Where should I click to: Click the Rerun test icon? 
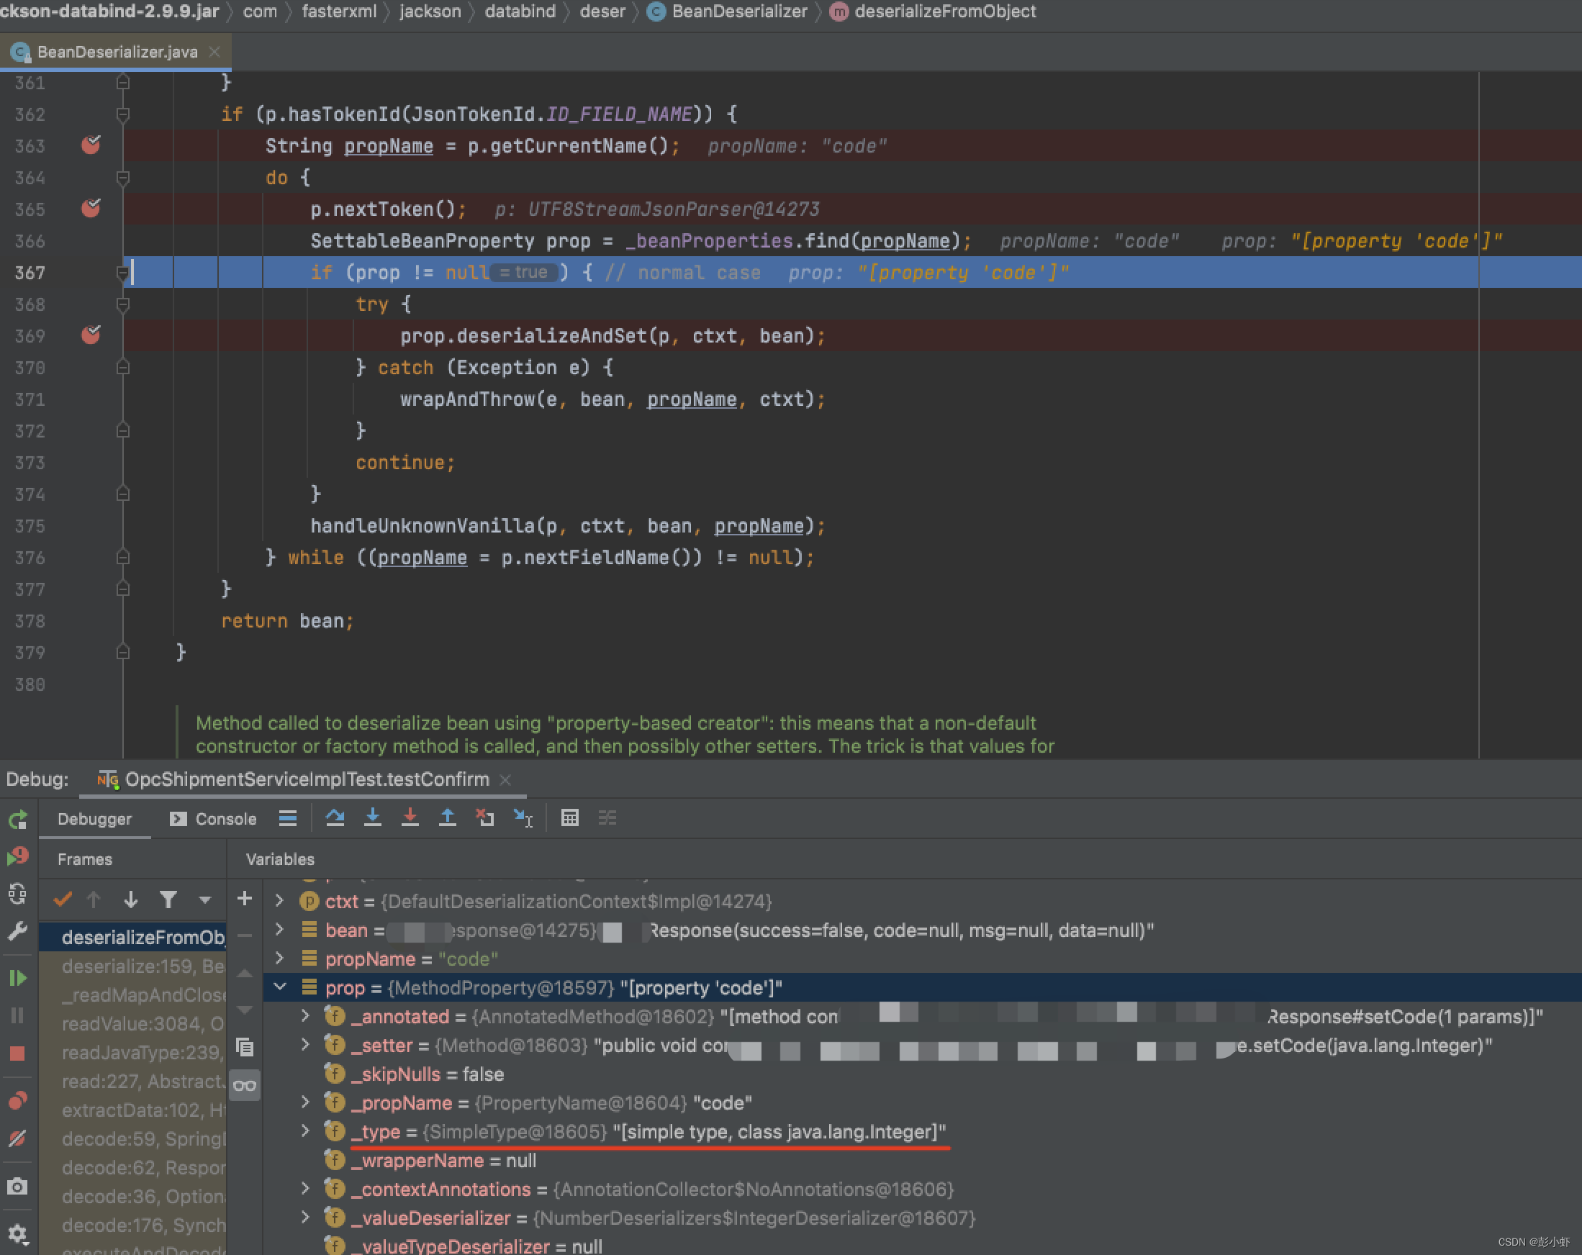[x=17, y=820]
